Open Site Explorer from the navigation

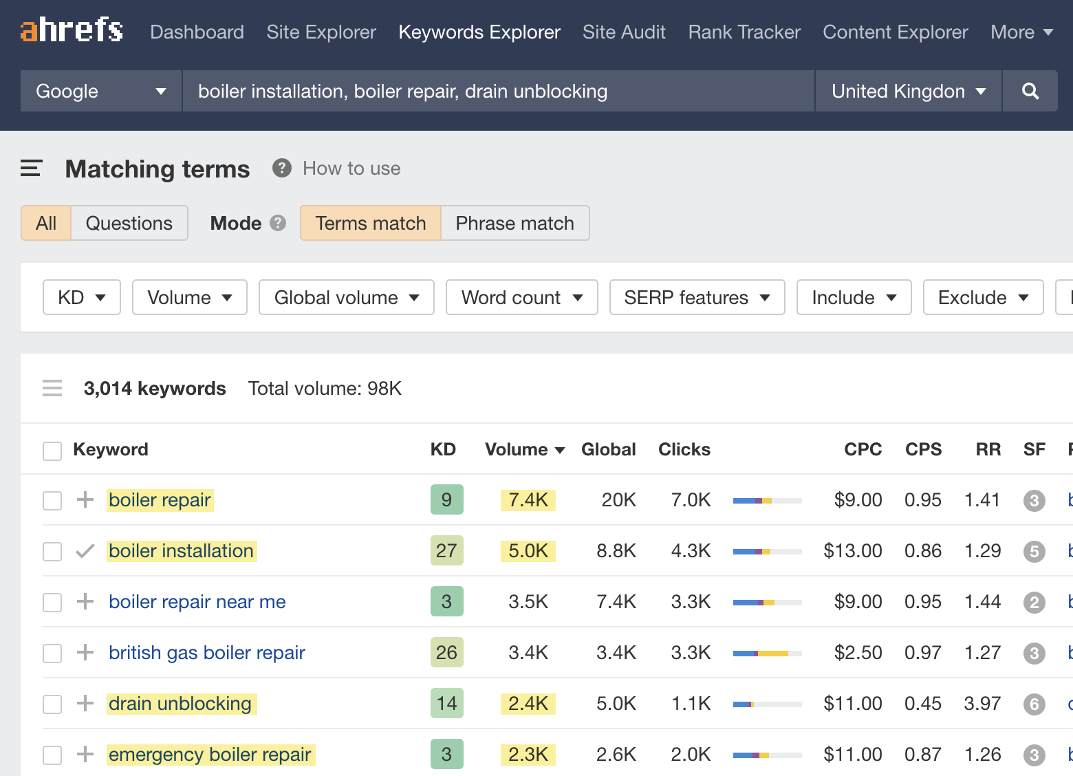pos(321,32)
